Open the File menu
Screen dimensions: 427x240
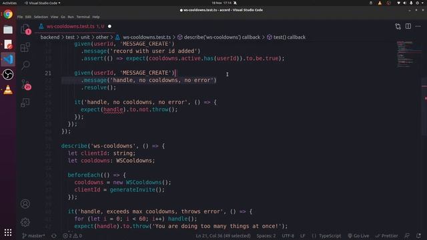coord(20,17)
